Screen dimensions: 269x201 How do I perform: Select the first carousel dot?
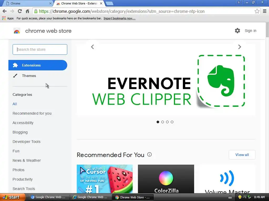click(158, 122)
